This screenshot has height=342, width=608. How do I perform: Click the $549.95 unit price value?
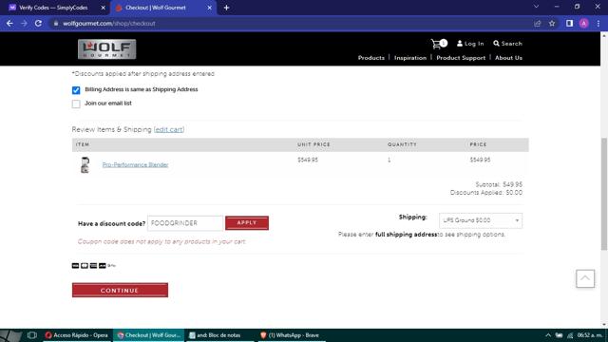[x=308, y=160]
